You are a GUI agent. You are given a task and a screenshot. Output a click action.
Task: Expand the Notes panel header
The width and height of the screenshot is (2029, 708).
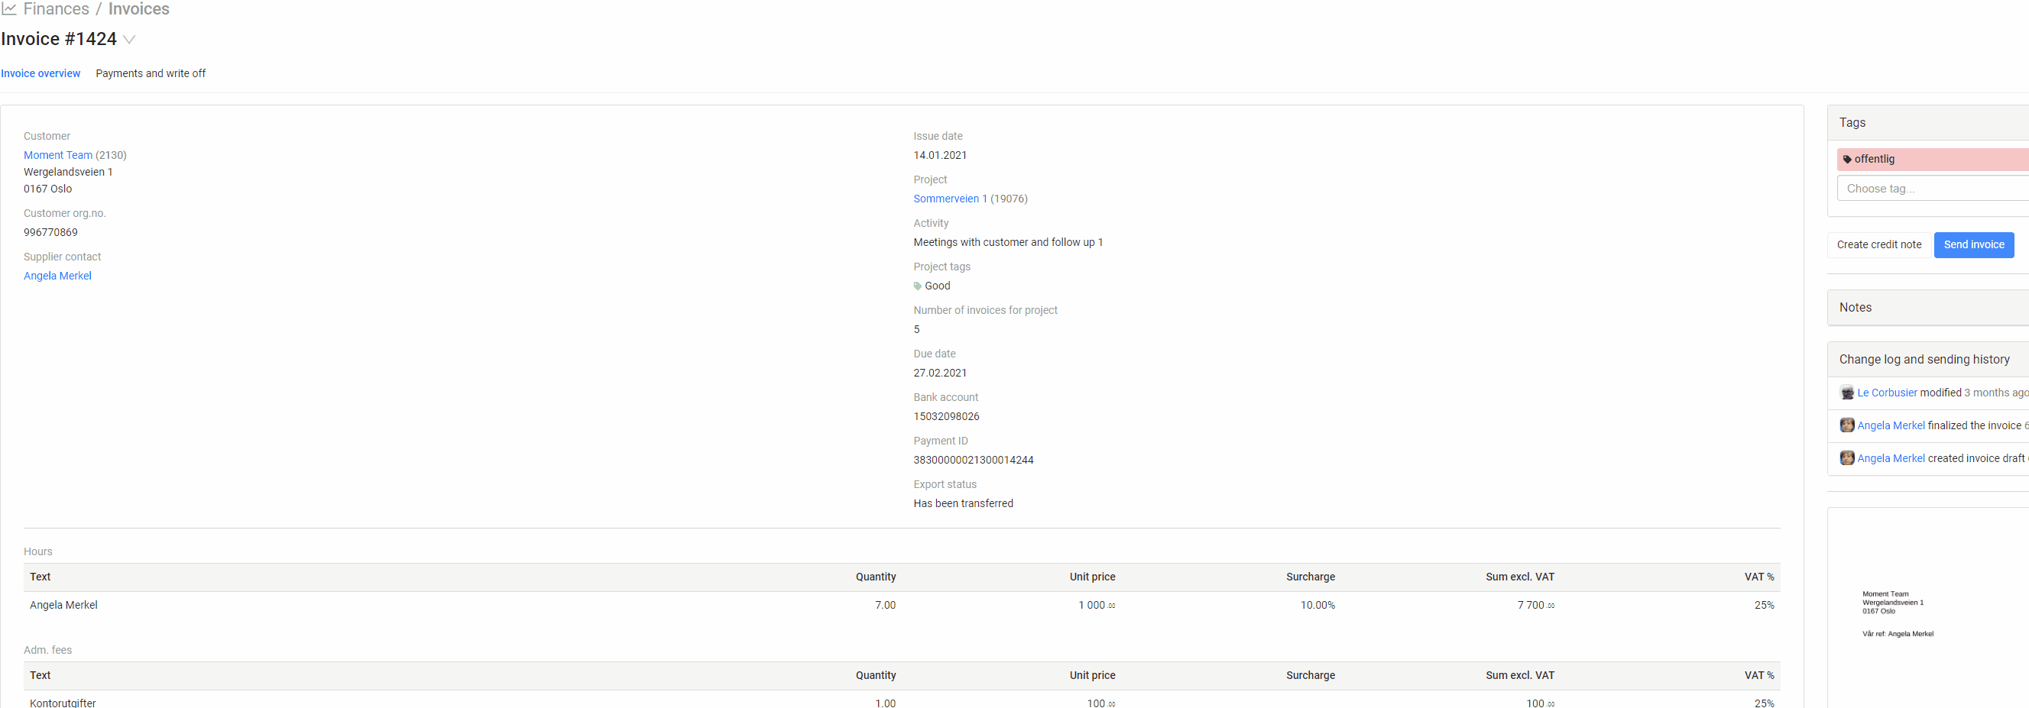click(x=1928, y=307)
